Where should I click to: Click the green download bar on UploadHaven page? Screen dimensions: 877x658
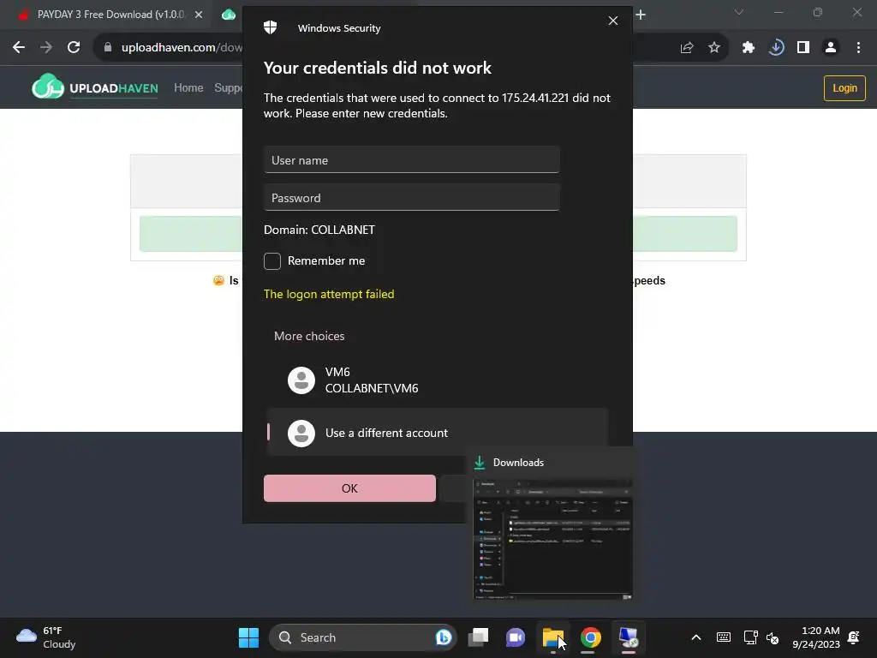[438, 234]
